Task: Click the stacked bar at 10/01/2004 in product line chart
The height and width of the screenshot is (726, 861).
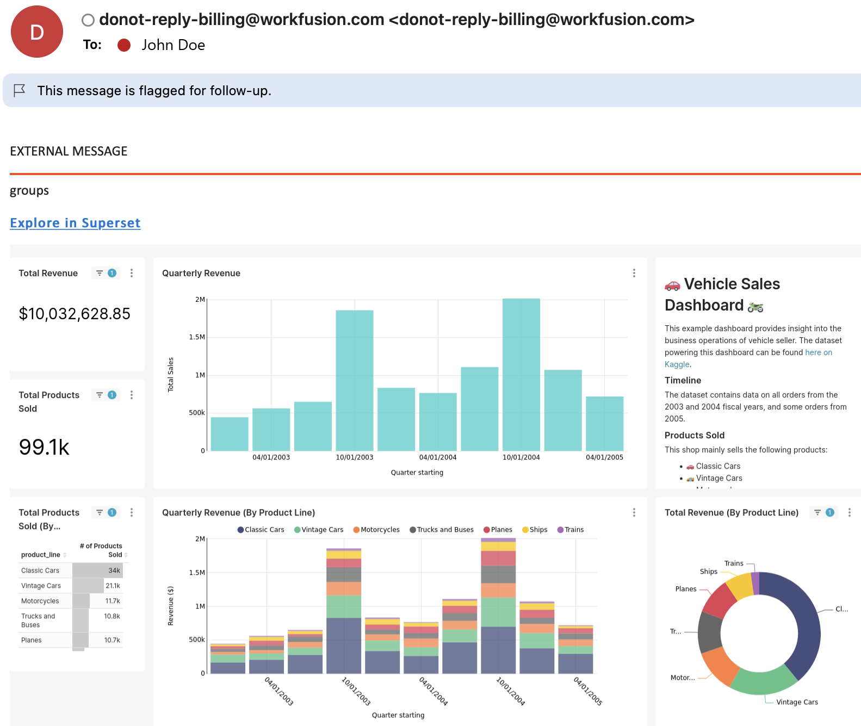Action: point(498,606)
